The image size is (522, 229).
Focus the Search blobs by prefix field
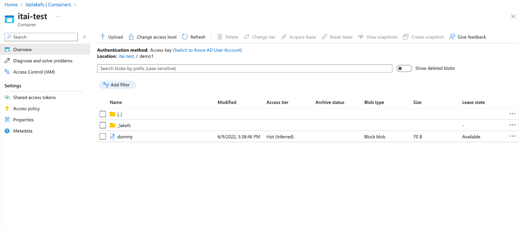pos(245,69)
